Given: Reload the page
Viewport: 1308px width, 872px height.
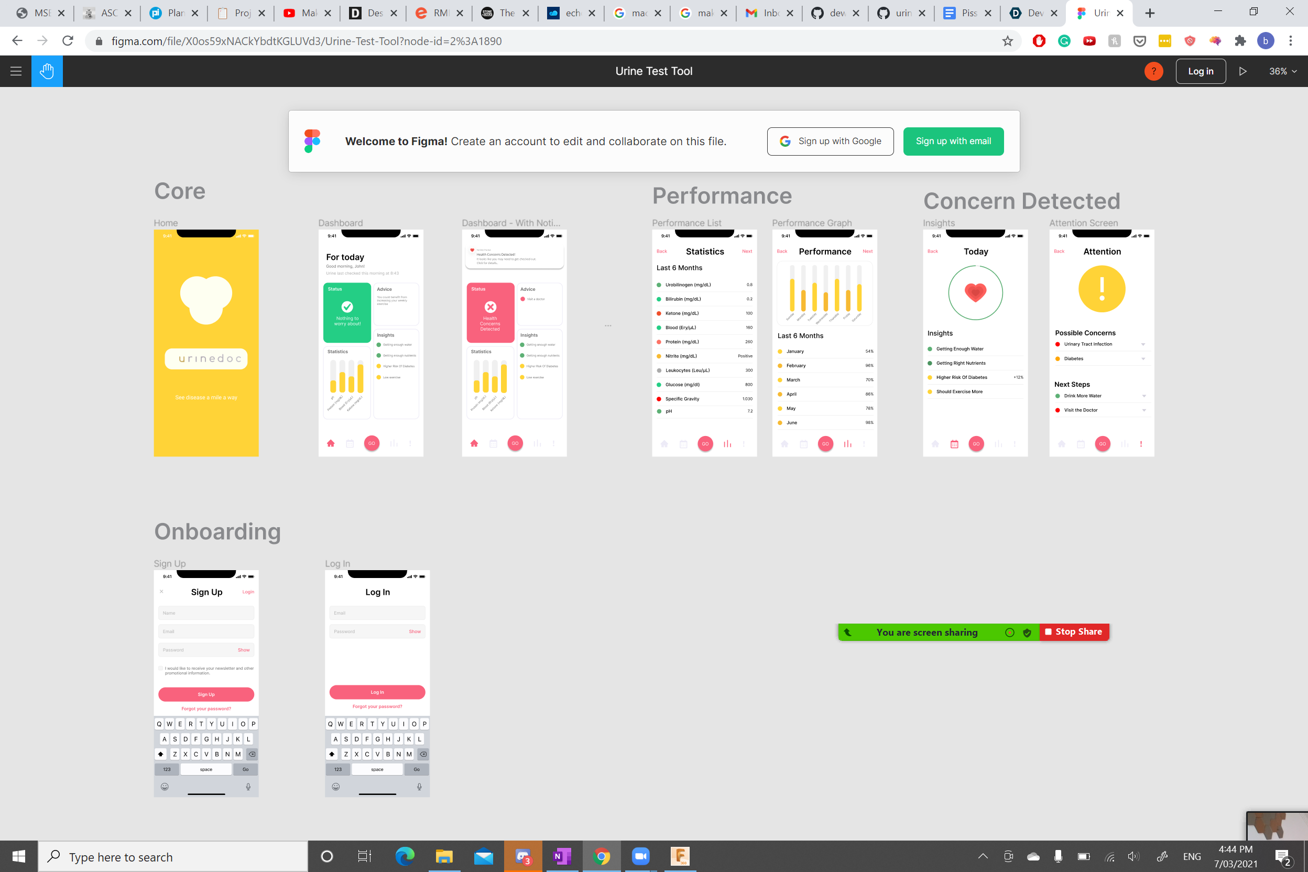Looking at the screenshot, I should 68,41.
